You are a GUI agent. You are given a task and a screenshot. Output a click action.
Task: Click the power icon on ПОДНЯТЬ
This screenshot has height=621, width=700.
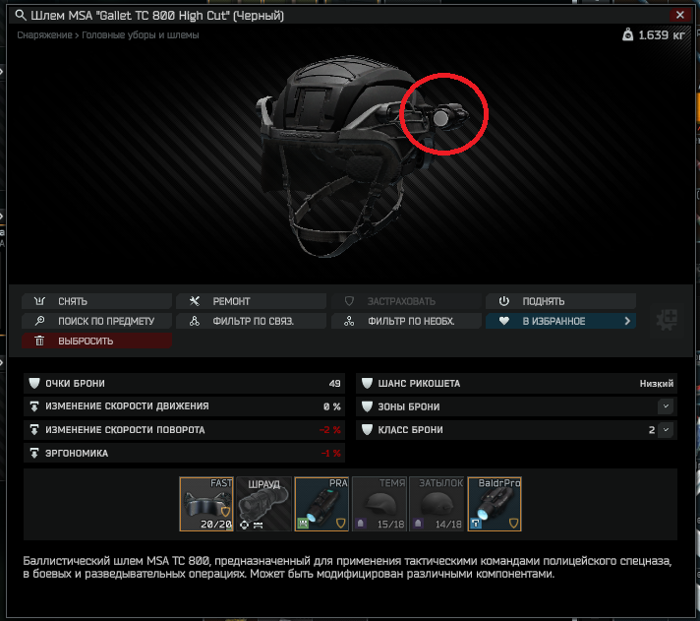504,301
